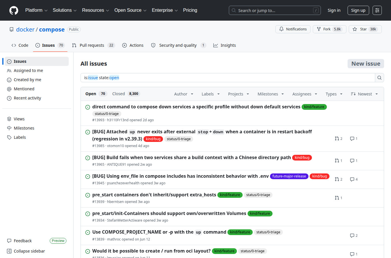This screenshot has height=258, width=391.
Task: Expand the Resources menu
Action: (x=95, y=10)
